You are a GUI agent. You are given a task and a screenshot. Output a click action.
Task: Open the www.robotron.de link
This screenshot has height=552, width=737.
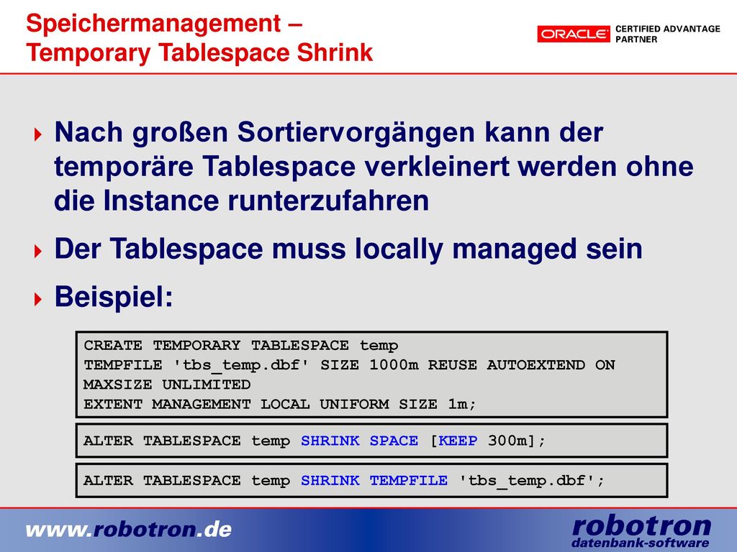coord(129,530)
